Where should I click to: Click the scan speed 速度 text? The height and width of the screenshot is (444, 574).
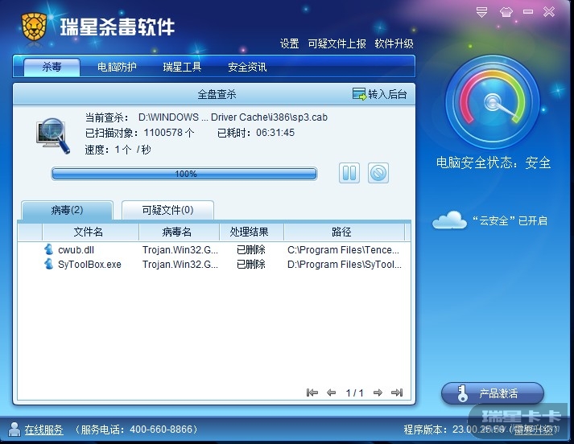118,150
